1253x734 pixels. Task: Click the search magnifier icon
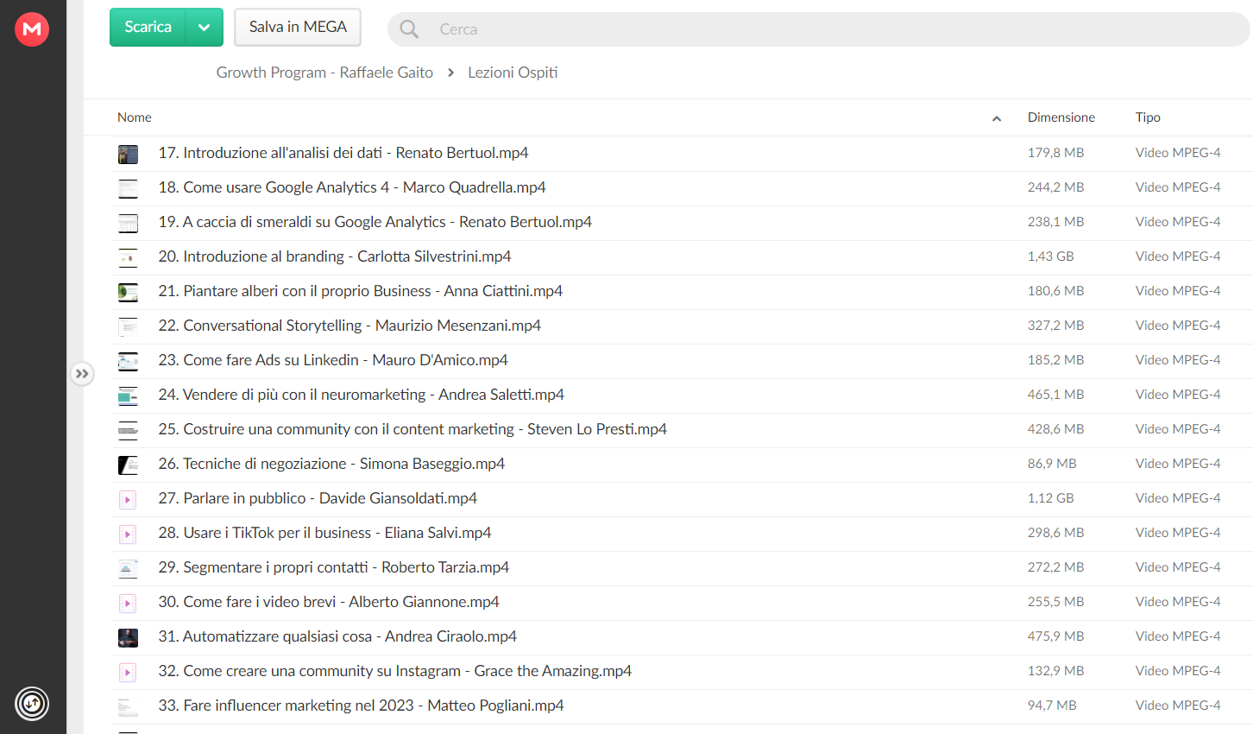tap(409, 29)
